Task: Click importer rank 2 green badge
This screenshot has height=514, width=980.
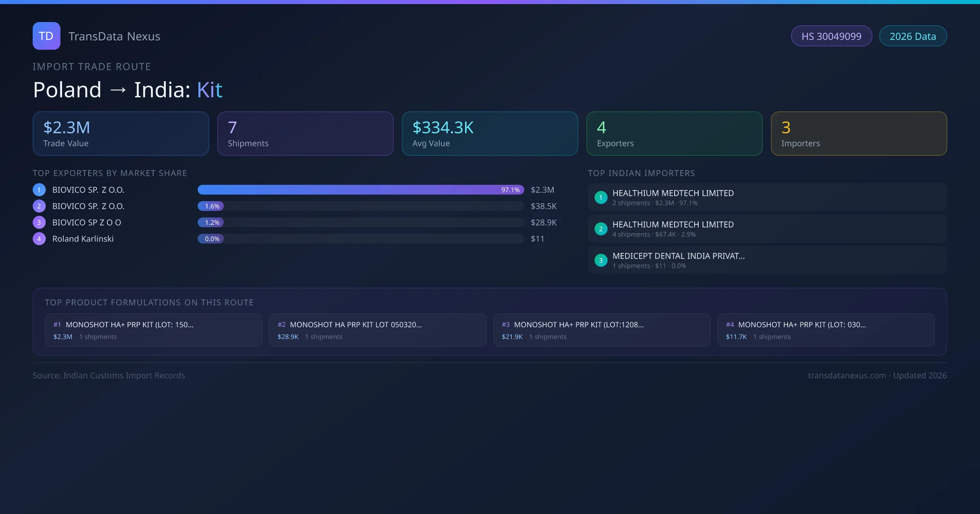Action: [x=601, y=229]
